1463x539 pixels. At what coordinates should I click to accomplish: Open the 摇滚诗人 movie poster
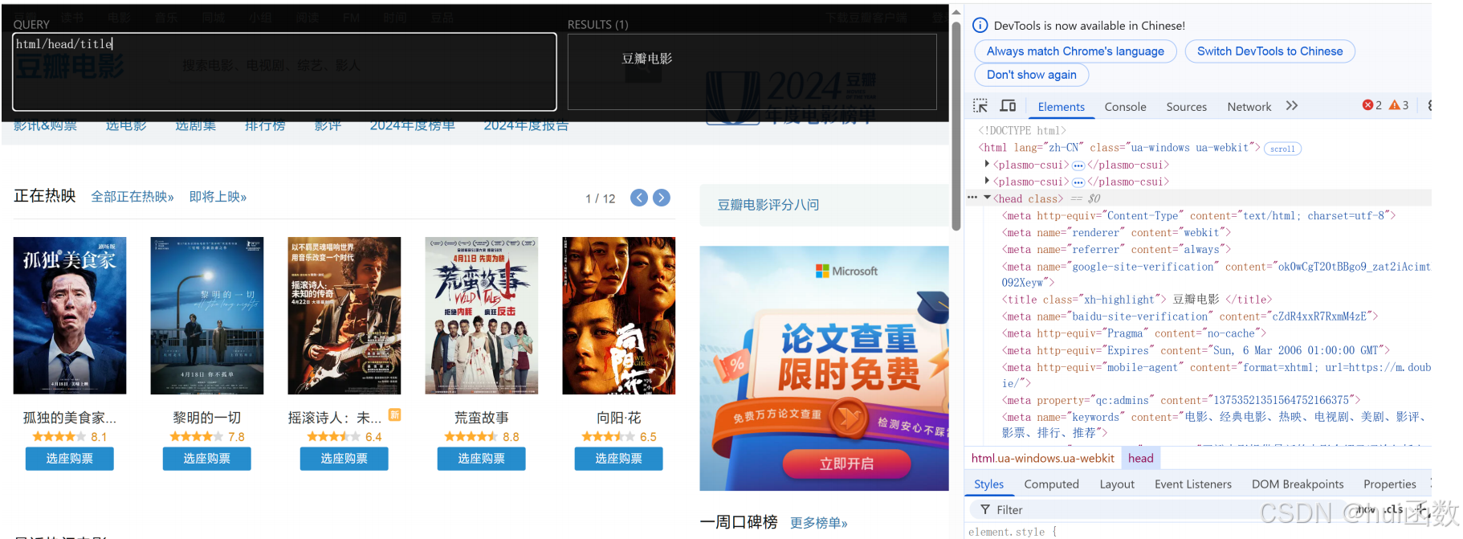344,316
